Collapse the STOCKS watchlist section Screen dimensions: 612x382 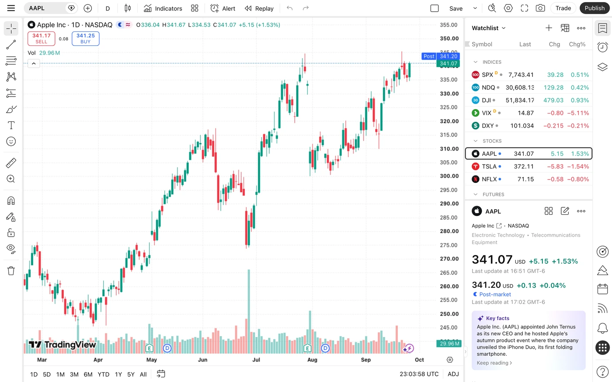[476, 141]
